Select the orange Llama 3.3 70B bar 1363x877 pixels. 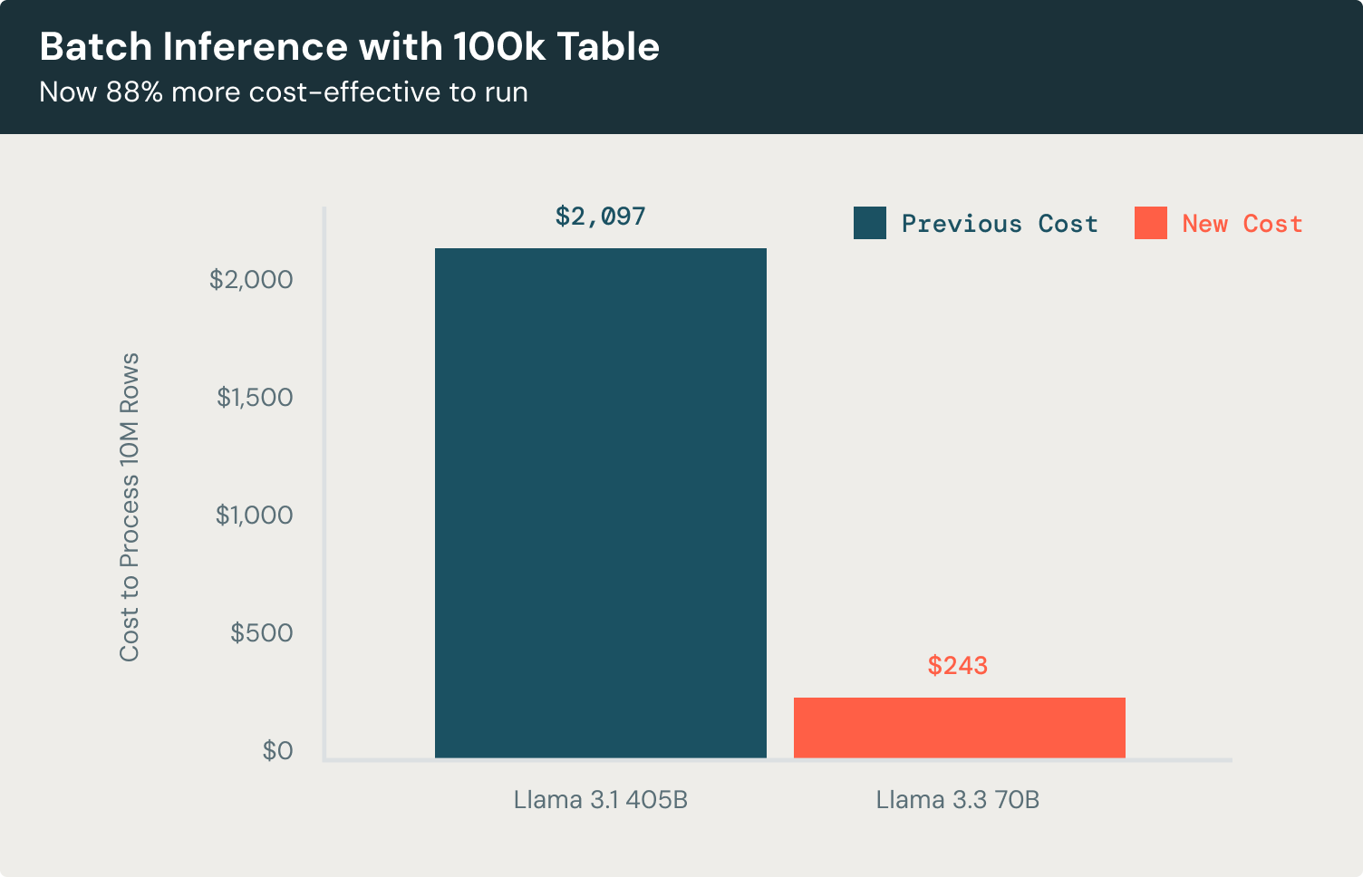(959, 728)
